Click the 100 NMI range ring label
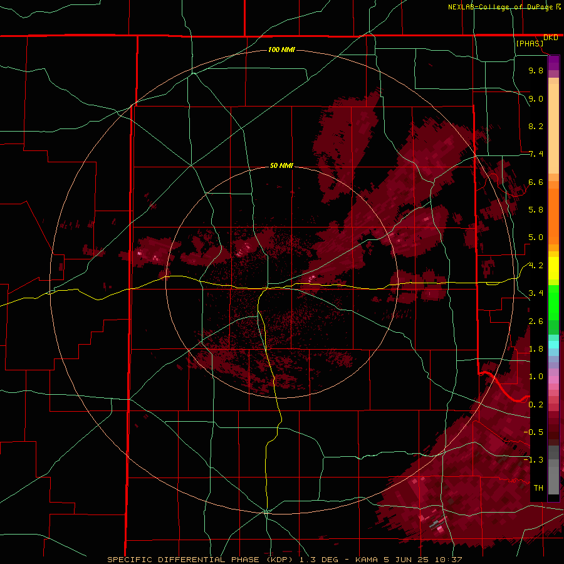The height and width of the screenshot is (564, 564). 281,50
